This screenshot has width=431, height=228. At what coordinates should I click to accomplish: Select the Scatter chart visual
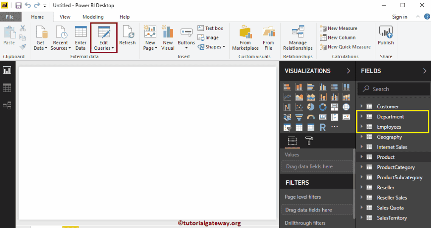299,107
